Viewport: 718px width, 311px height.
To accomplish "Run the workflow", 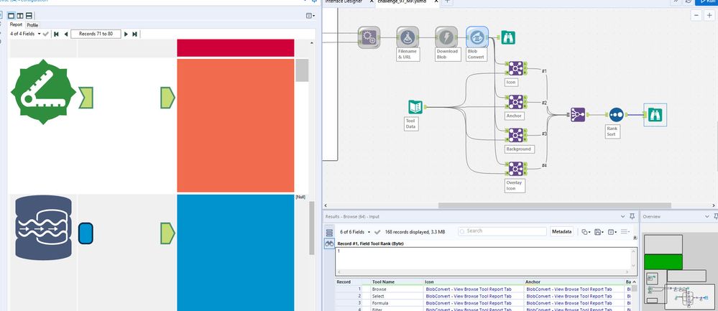I will (707, 2).
